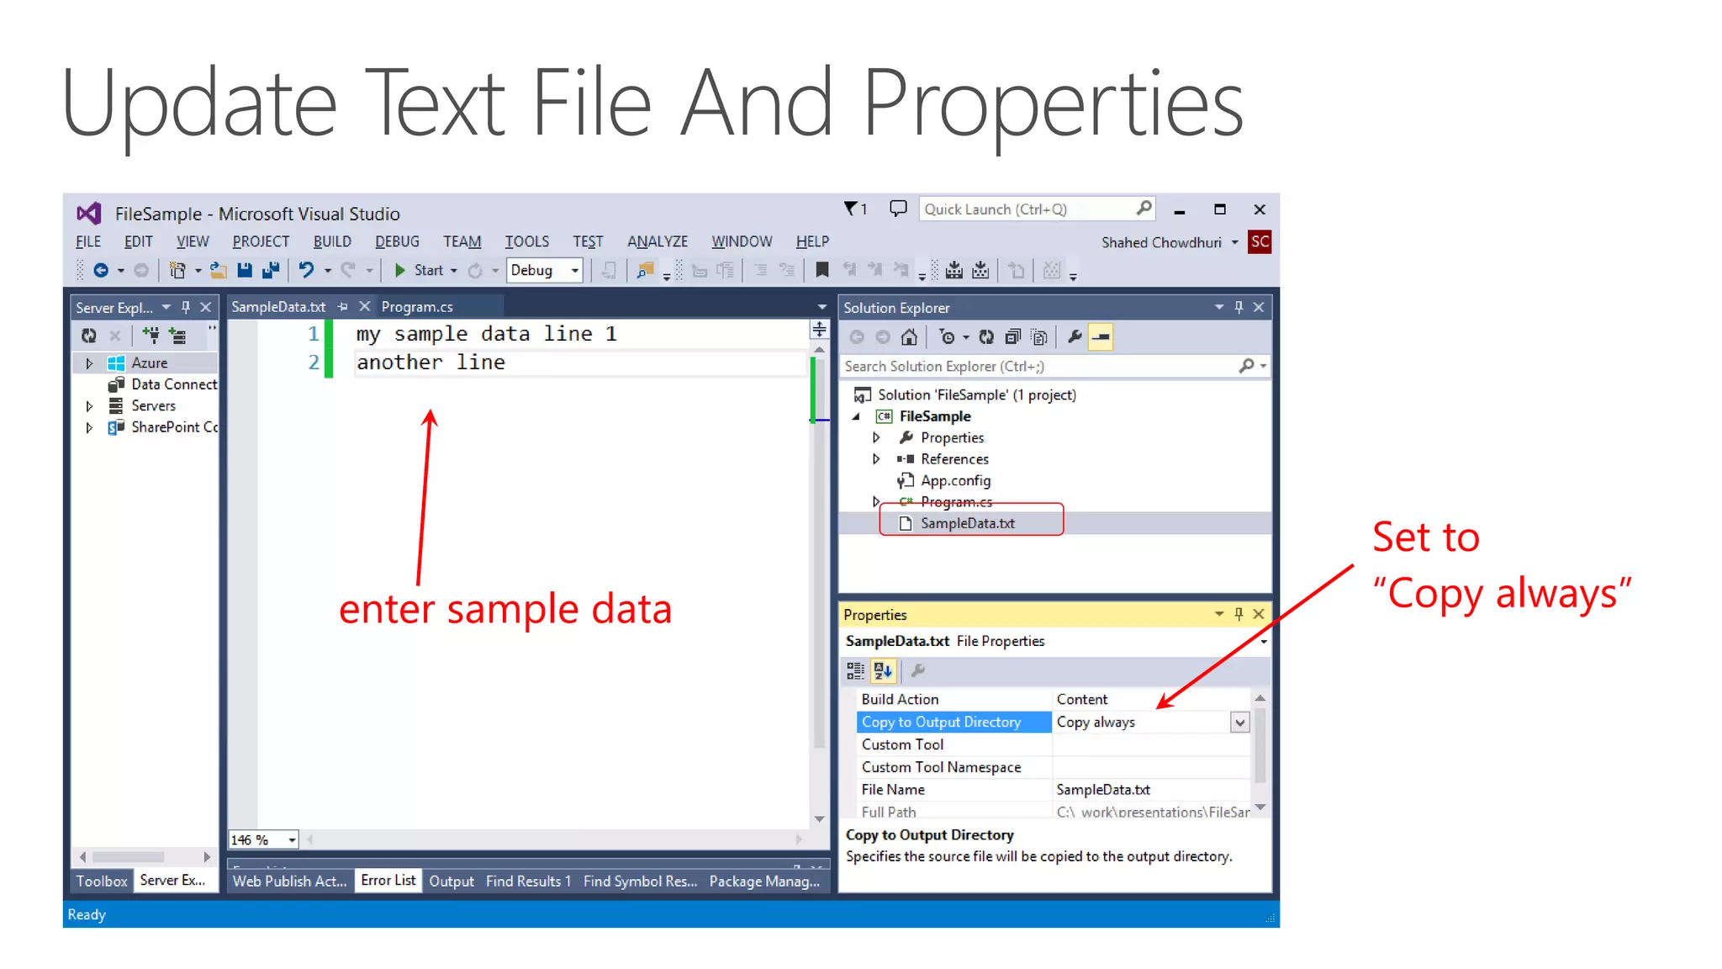Click the bookmark toolbar icon
This screenshot has height=969, width=1722.
point(822,270)
